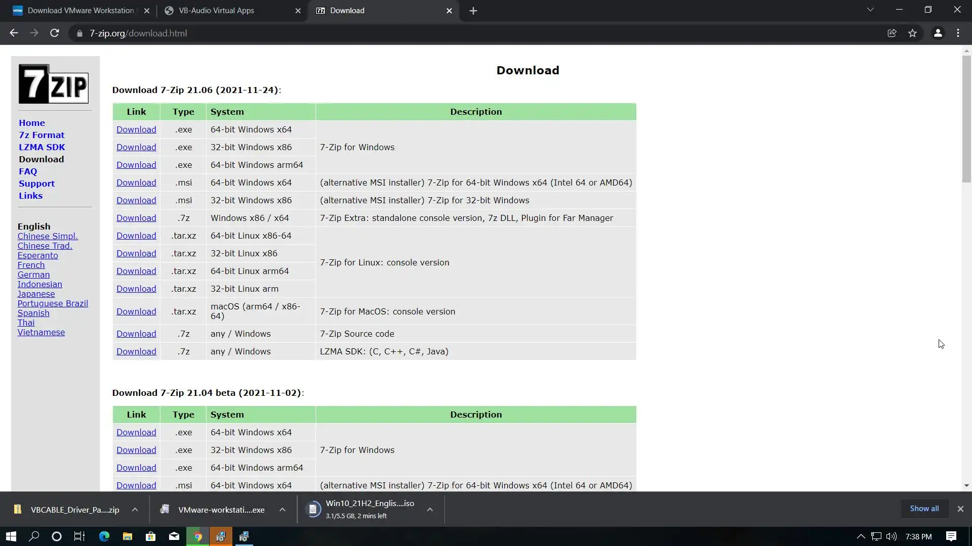This screenshot has width=972, height=546.
Task: Open File Explorer in the taskbar
Action: point(128,536)
